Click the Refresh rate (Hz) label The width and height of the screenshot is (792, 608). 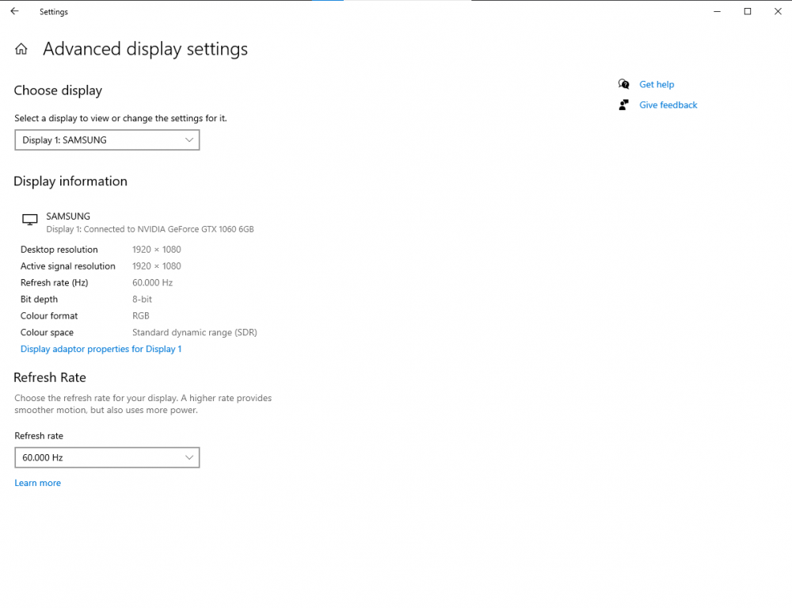click(x=54, y=282)
